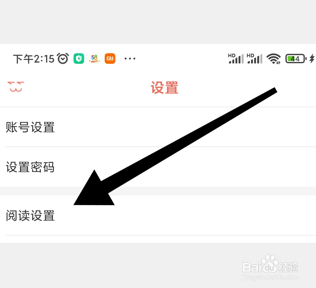Click the jingyan.baidu.com watermark link
The height and width of the screenshot is (288, 316).
point(270,277)
